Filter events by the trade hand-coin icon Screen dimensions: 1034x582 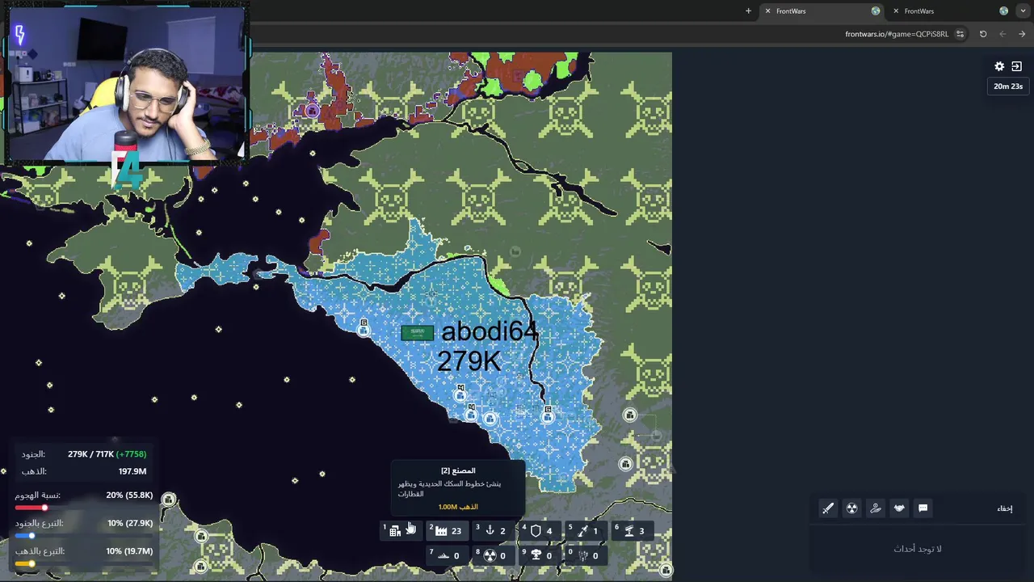click(x=876, y=508)
